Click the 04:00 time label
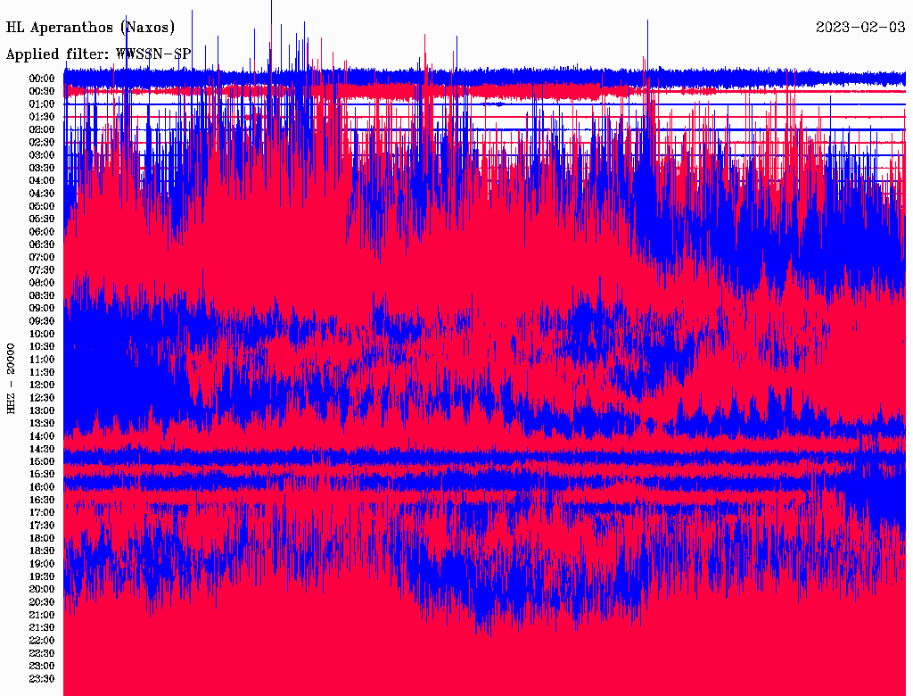Viewport: 913px width, 696px height. (42, 181)
